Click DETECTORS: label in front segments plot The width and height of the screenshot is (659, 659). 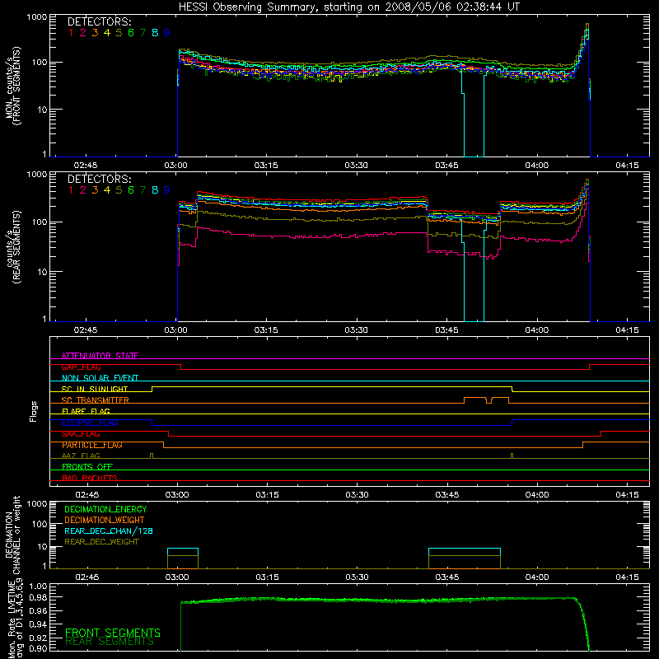coord(99,21)
